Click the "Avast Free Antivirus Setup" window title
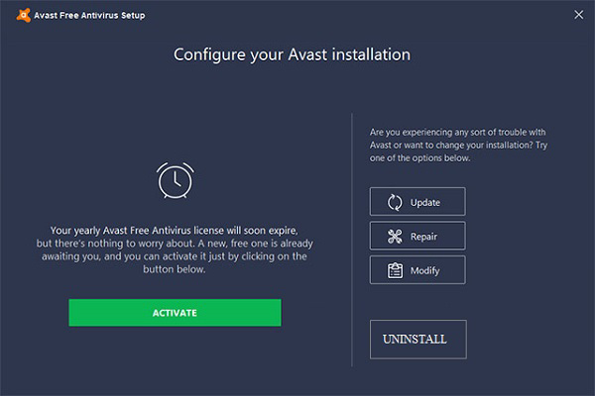 coord(81,14)
